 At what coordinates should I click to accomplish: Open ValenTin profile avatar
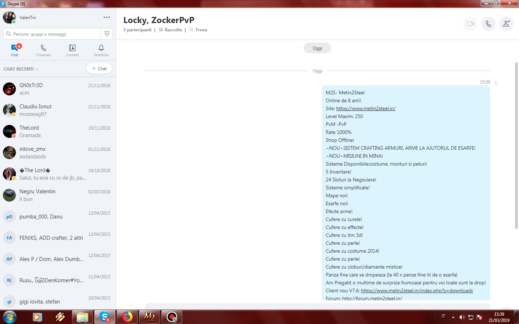[x=9, y=17]
